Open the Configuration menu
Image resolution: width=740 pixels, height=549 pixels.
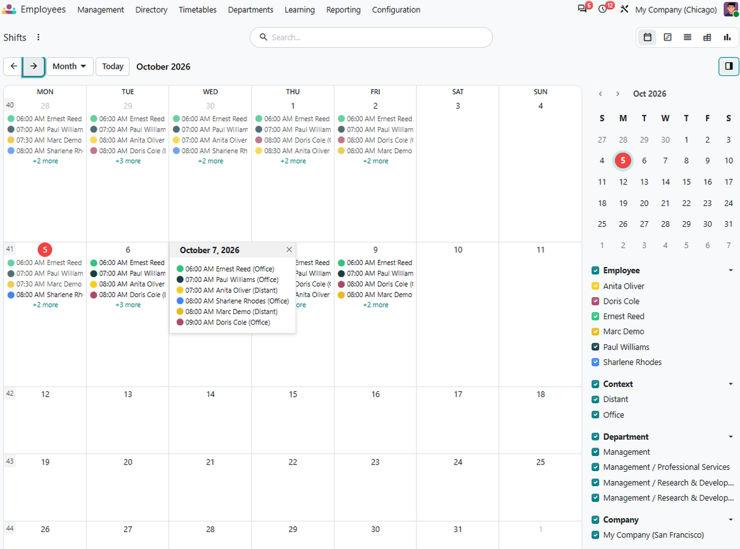(x=396, y=9)
